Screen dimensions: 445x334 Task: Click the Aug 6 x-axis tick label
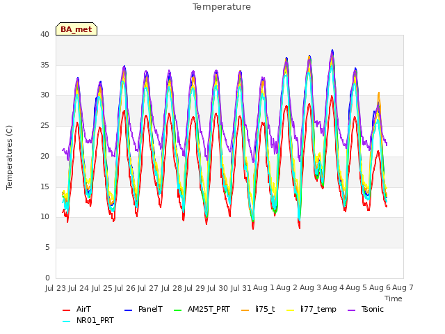[380, 288]
